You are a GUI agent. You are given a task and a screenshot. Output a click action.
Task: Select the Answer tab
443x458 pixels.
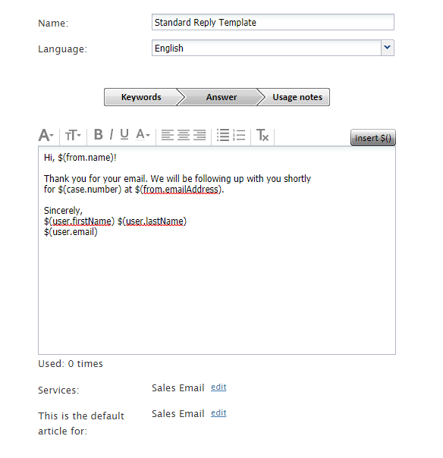point(221,97)
